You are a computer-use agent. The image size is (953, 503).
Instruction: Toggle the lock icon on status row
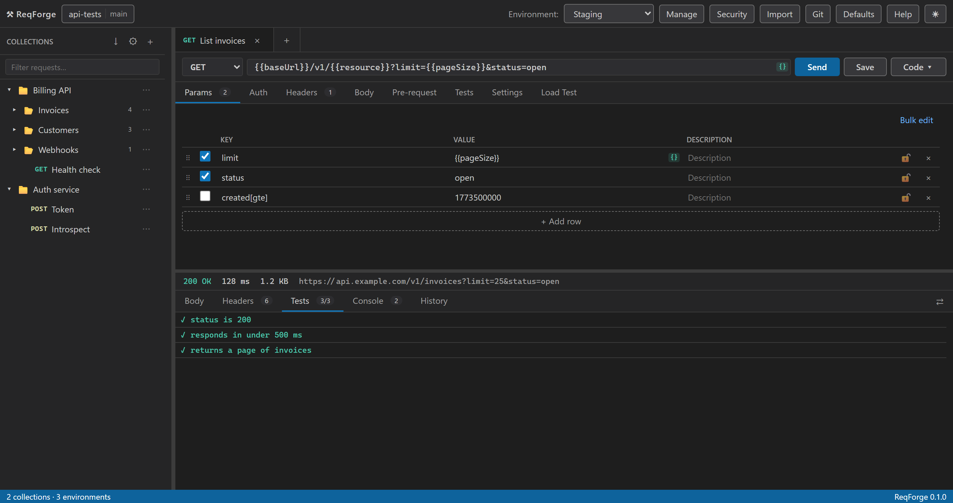pos(905,178)
